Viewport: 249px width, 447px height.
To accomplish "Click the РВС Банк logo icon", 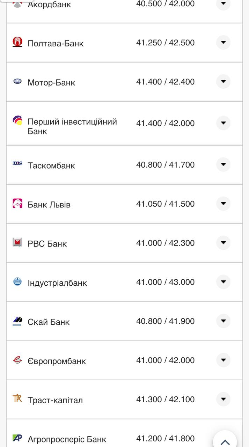I will pyautogui.click(x=17, y=242).
